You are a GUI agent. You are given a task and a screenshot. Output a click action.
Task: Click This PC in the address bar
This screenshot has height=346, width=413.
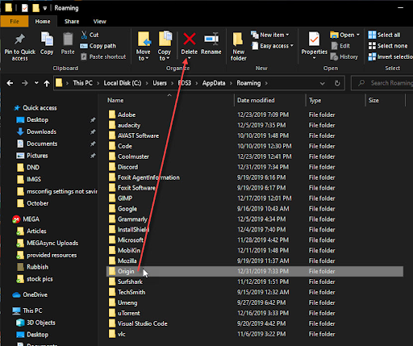pos(82,83)
